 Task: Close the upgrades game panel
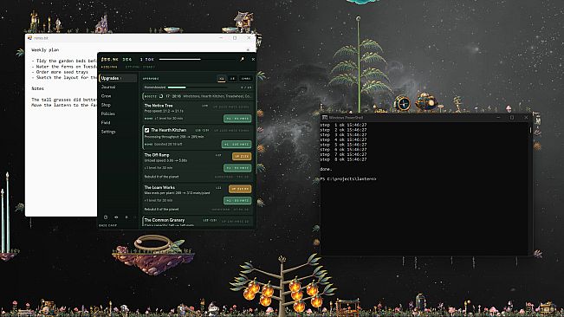[x=253, y=59]
